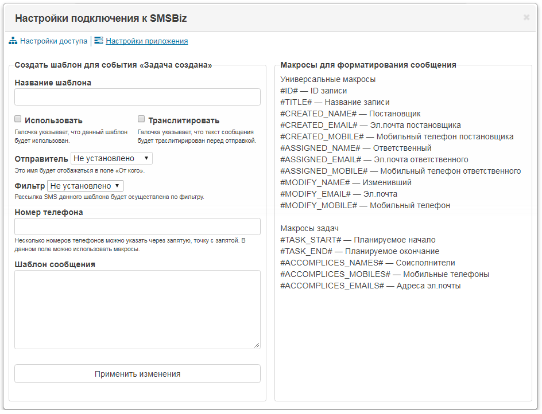
Task: Click the access settings network icon
Action: pos(13,41)
